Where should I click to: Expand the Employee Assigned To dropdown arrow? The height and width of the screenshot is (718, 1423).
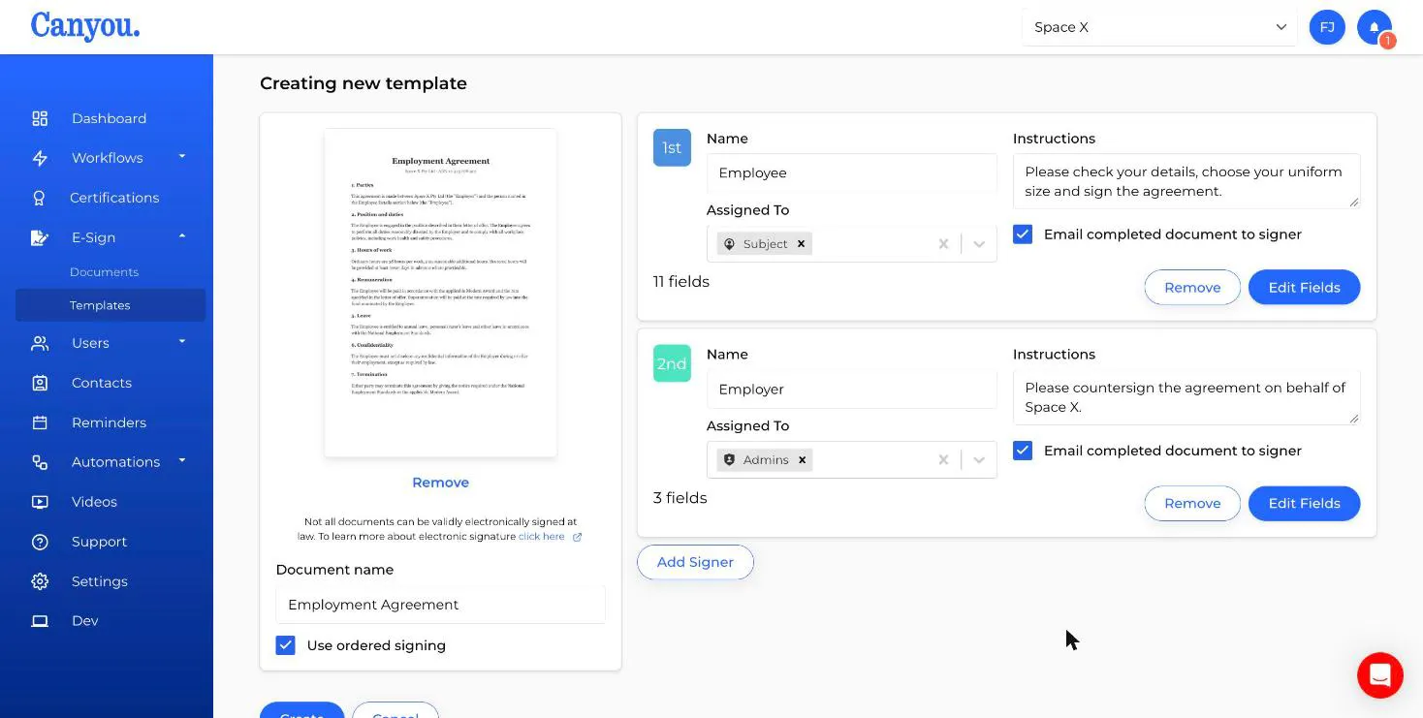click(x=979, y=244)
